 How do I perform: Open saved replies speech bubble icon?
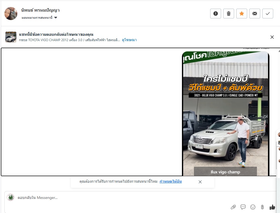(x=243, y=207)
